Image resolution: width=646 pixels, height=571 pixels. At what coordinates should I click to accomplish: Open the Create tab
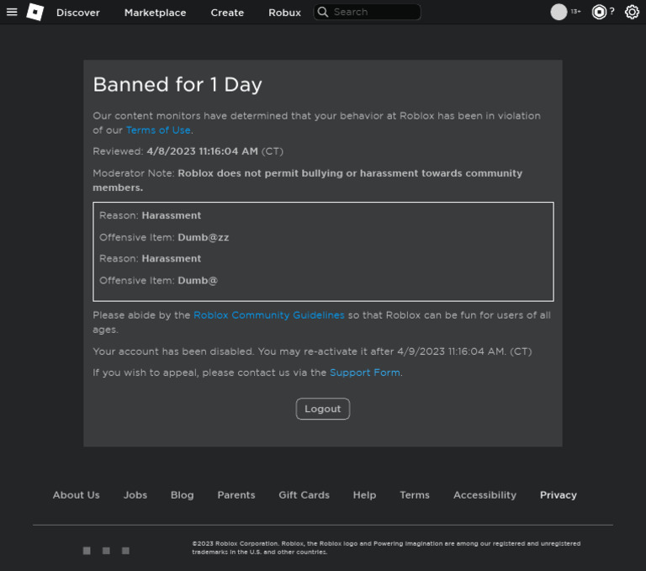pyautogui.click(x=227, y=13)
